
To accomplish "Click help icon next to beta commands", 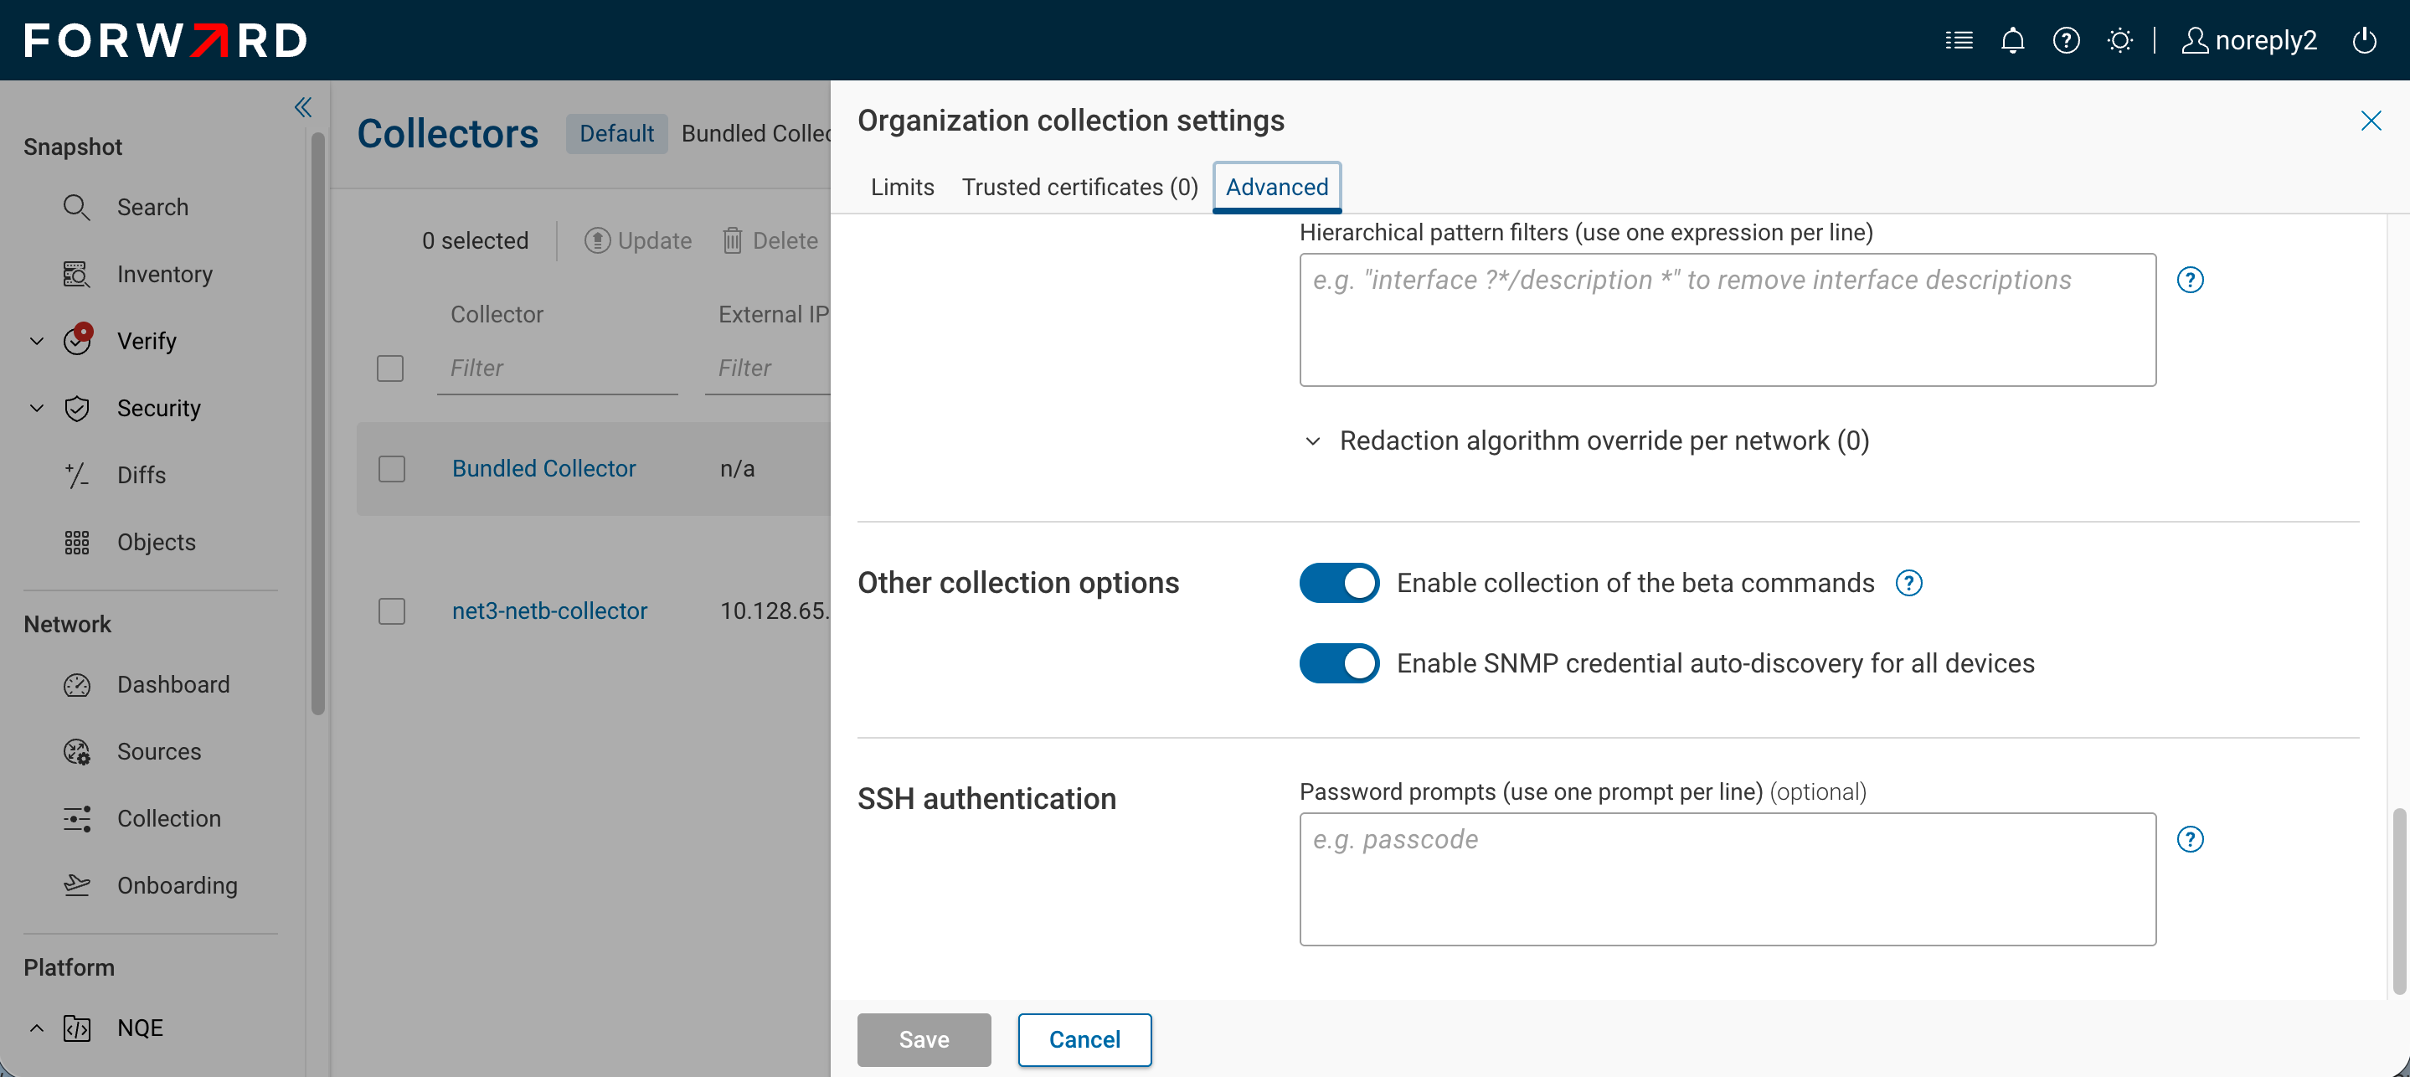I will 1908,584.
